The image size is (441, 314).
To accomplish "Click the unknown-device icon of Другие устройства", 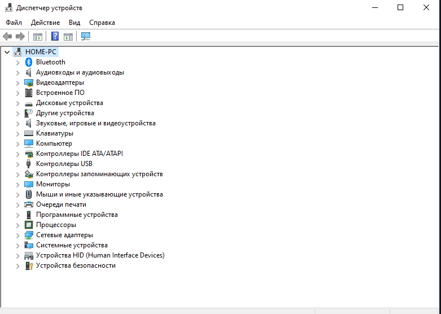I will click(29, 113).
